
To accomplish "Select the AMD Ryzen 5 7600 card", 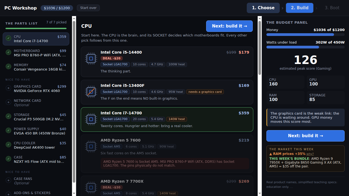I will [x=167, y=154].
